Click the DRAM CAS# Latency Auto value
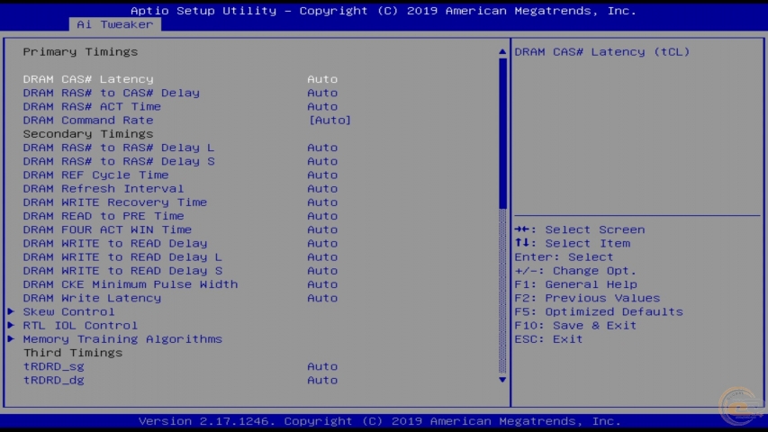 tap(322, 79)
